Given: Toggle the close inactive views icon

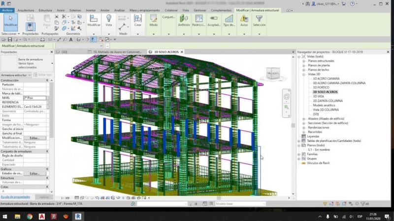Looking at the screenshot, I should coord(101,39).
